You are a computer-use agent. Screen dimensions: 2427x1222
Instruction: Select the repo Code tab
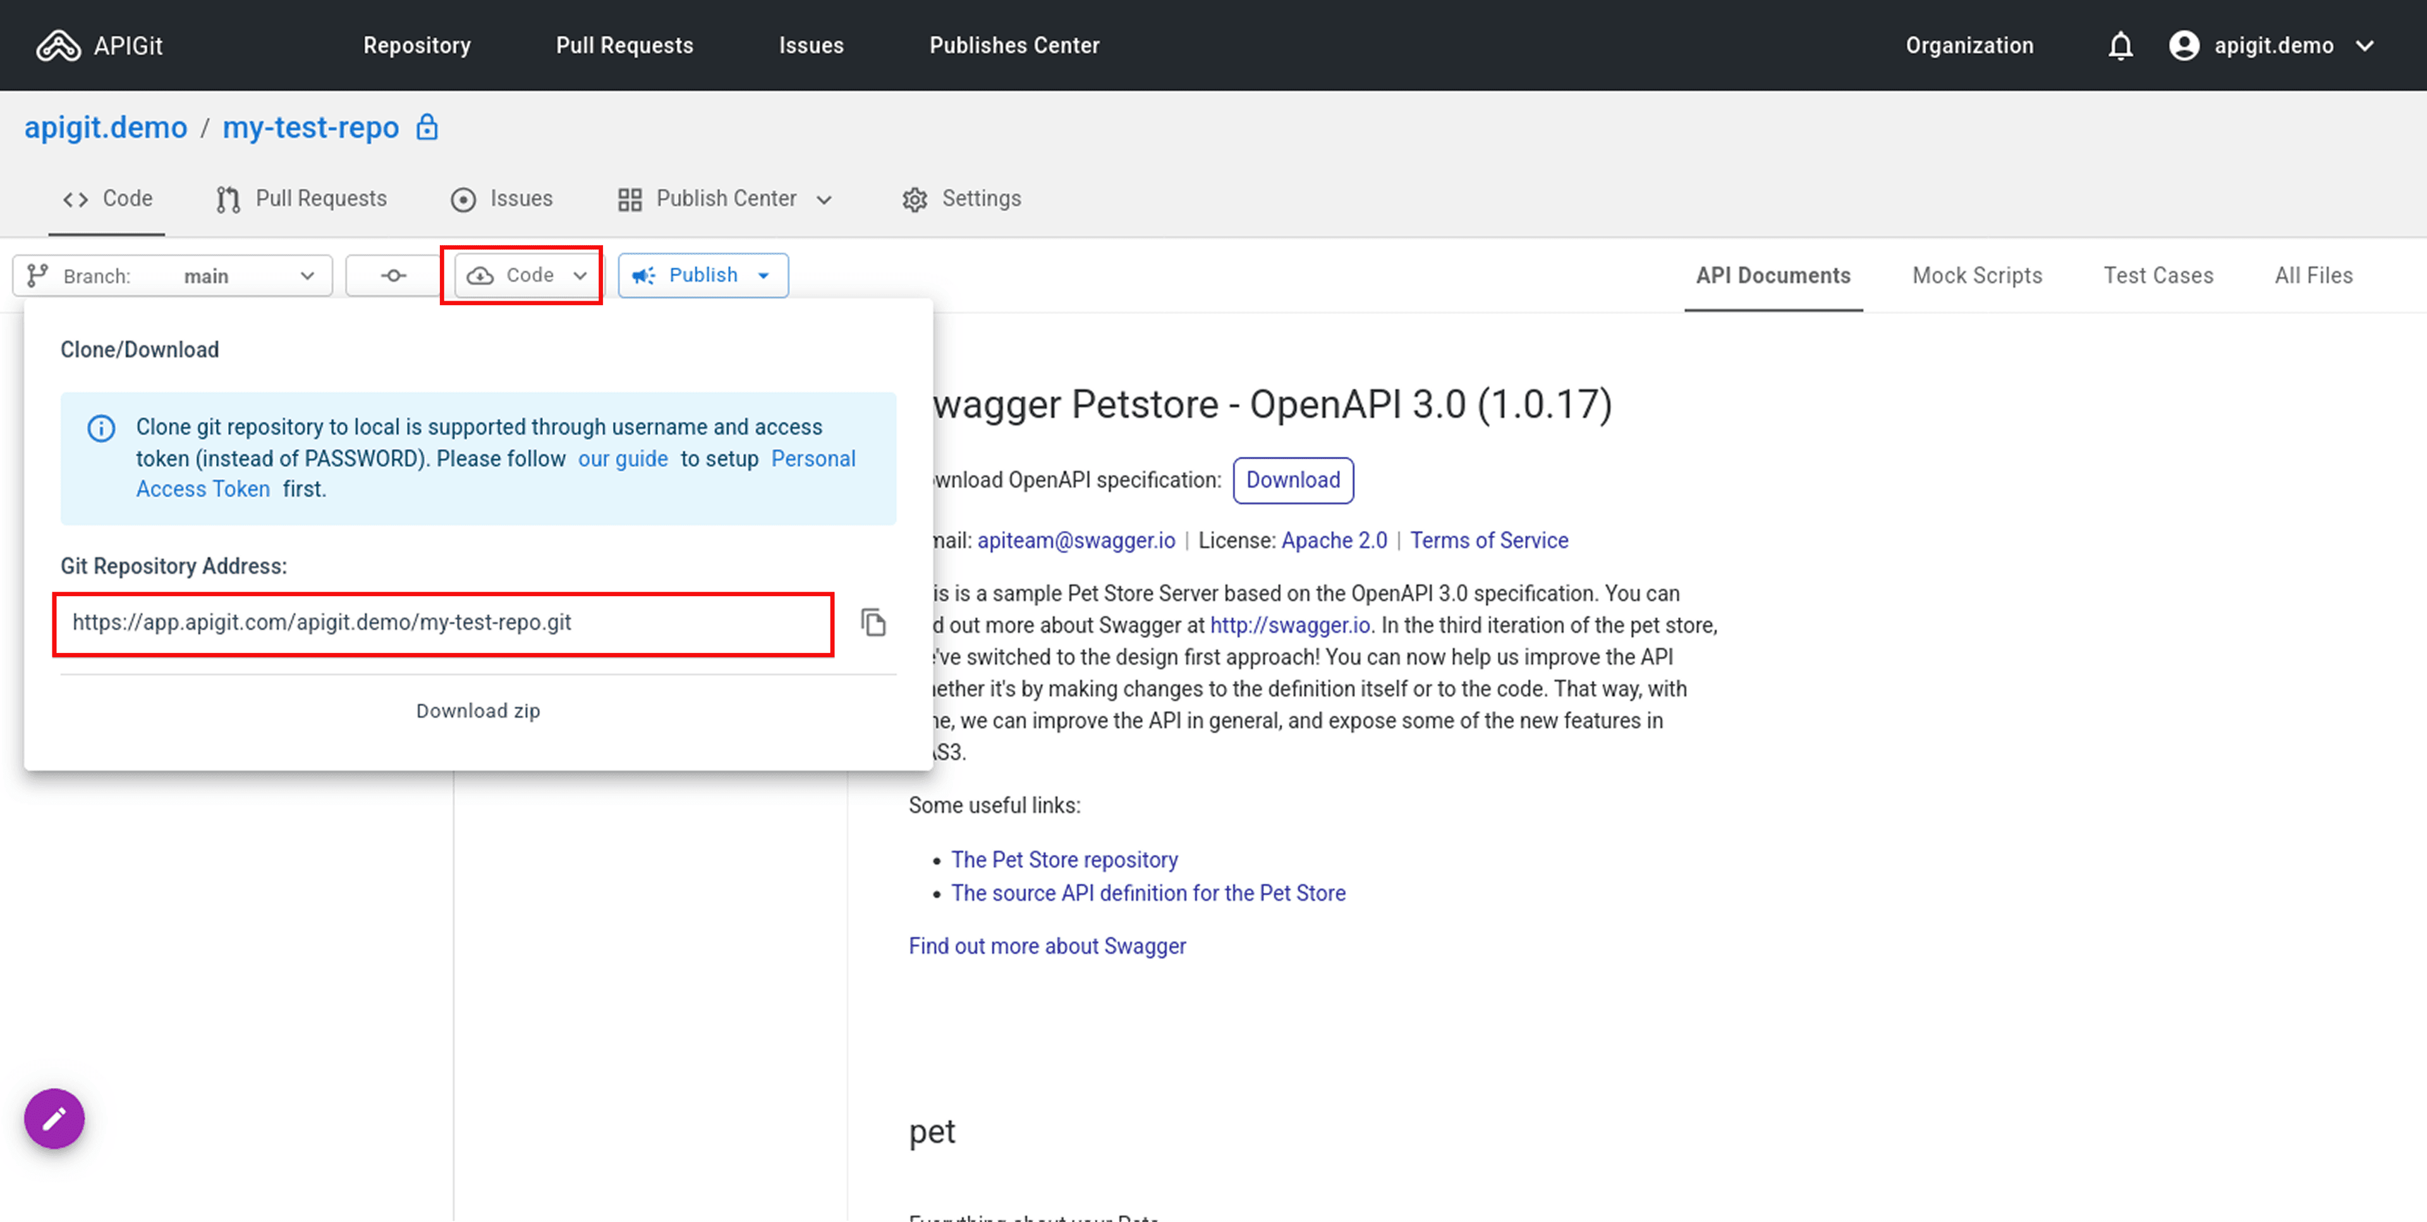click(x=107, y=199)
